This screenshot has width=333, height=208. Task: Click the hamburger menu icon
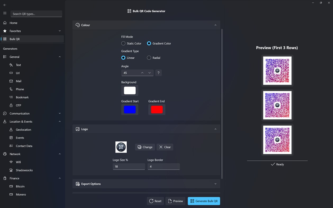tap(5, 13)
